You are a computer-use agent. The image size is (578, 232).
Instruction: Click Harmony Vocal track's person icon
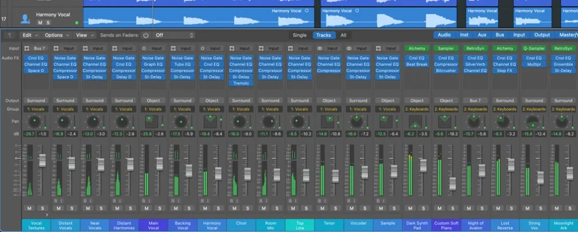[25, 19]
